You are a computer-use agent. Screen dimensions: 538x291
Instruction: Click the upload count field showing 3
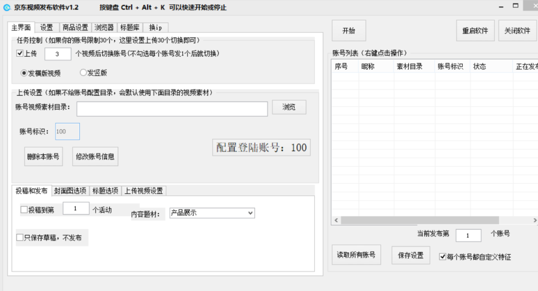(58, 54)
